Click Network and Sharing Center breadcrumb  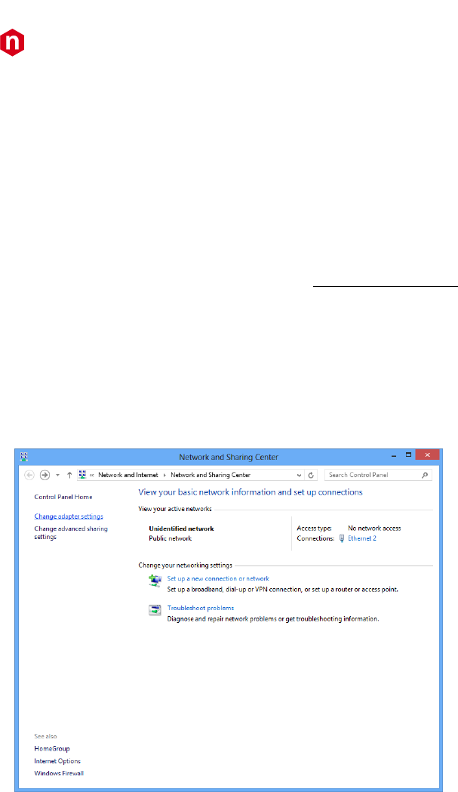(210, 475)
